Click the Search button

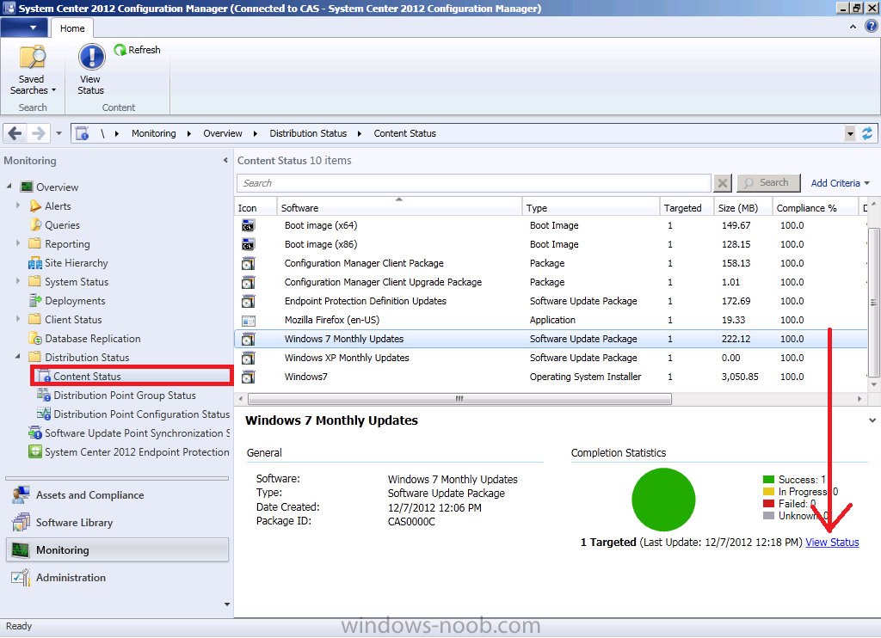click(x=768, y=183)
